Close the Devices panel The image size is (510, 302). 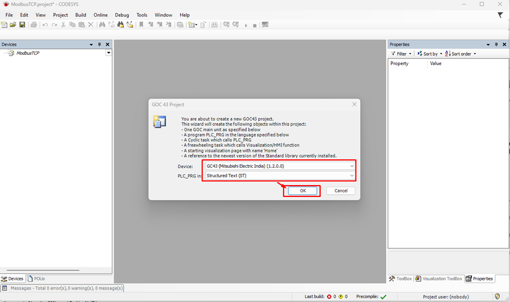tap(107, 44)
